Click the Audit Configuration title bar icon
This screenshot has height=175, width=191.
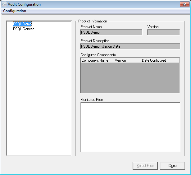point(4,4)
